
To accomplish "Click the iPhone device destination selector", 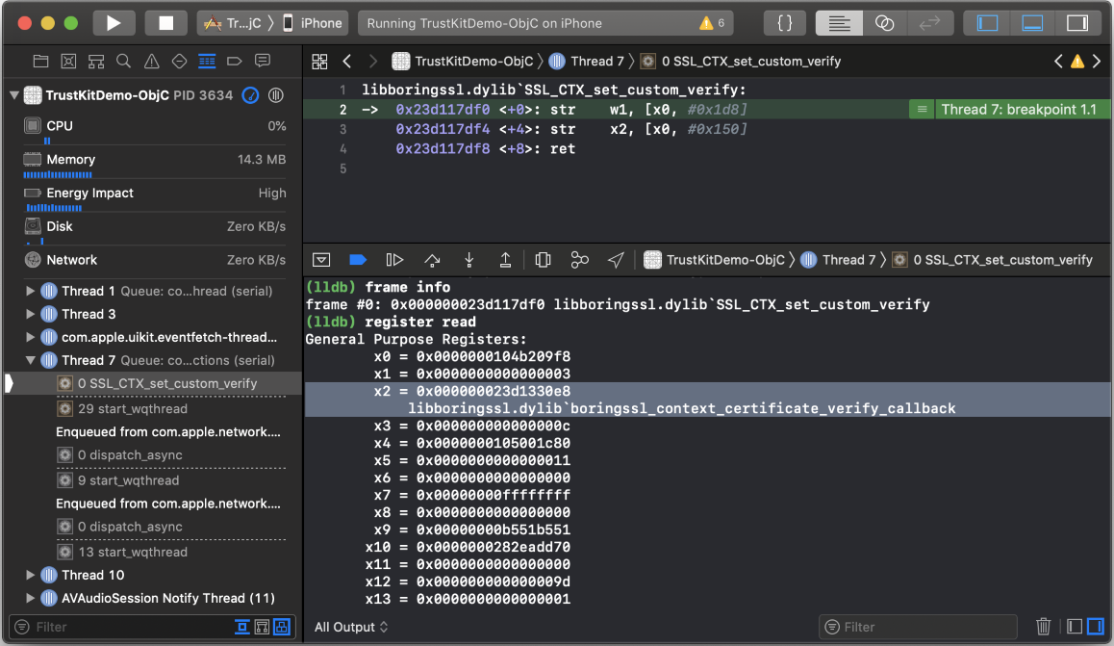I will pos(313,23).
